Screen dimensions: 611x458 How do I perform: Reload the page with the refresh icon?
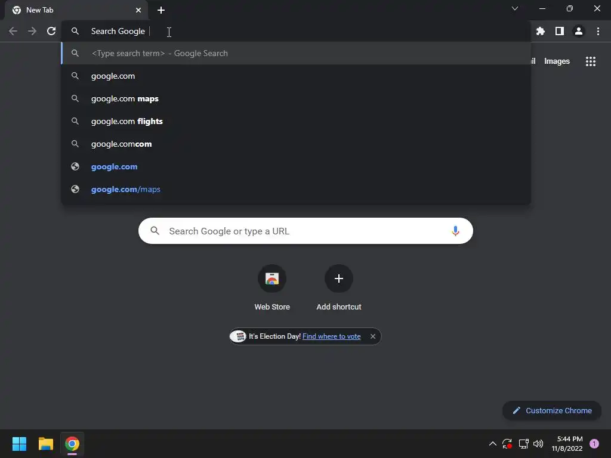click(x=51, y=31)
